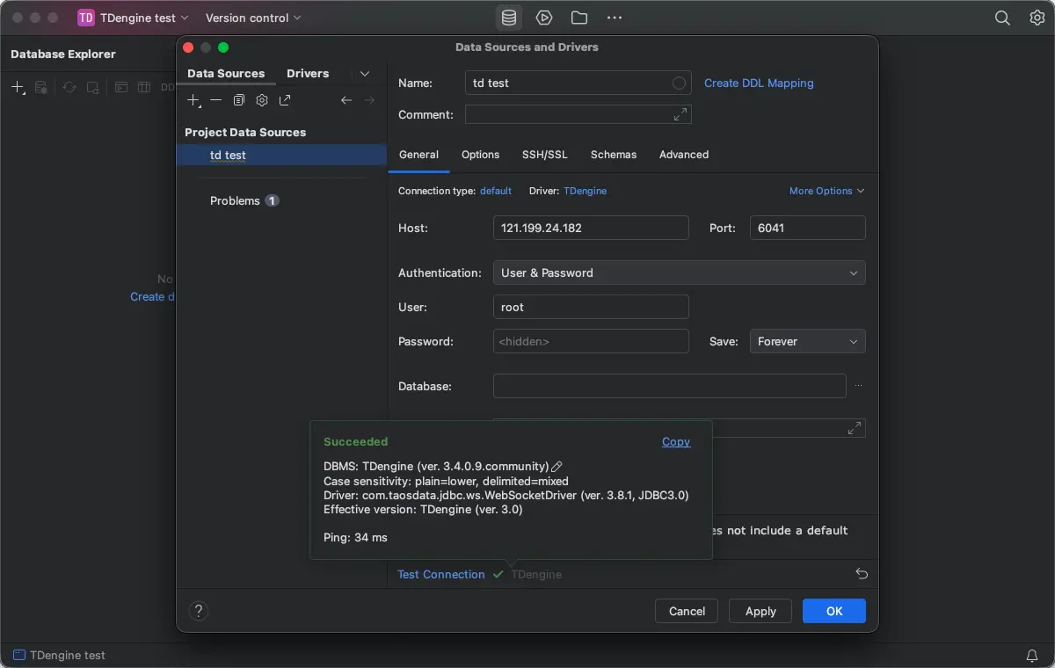Confirm with the OK button
Screen dimensions: 1055x668
(834, 611)
